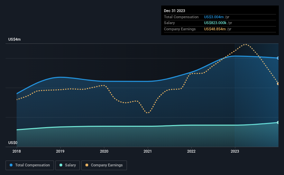Toggle the Company Earnings legend button
Screen dimensions: 284x175
104,165
